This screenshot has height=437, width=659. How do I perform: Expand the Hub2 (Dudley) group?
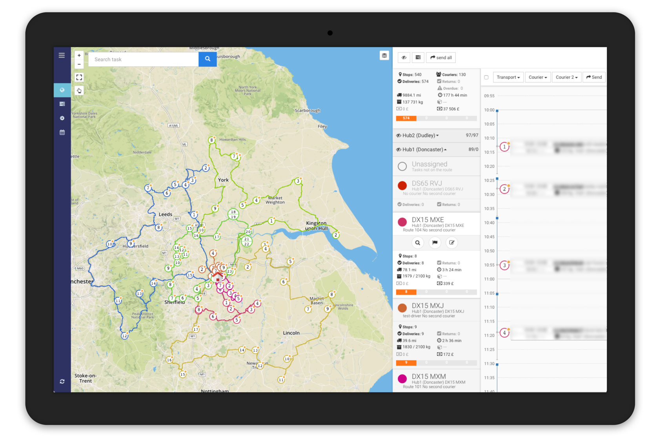click(x=421, y=136)
